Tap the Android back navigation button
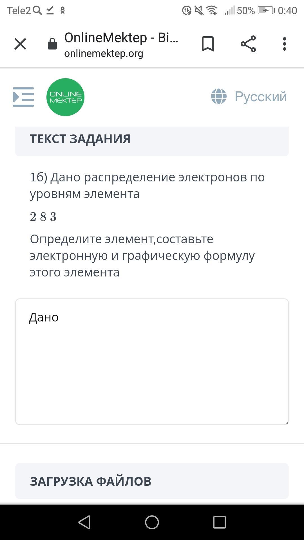304x540 pixels. (x=84, y=522)
